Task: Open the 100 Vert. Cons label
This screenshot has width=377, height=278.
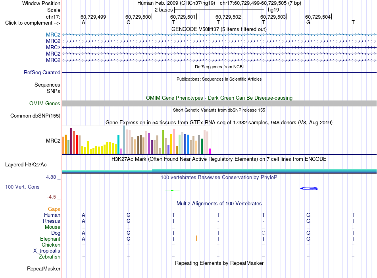Action: pyautogui.click(x=22, y=187)
